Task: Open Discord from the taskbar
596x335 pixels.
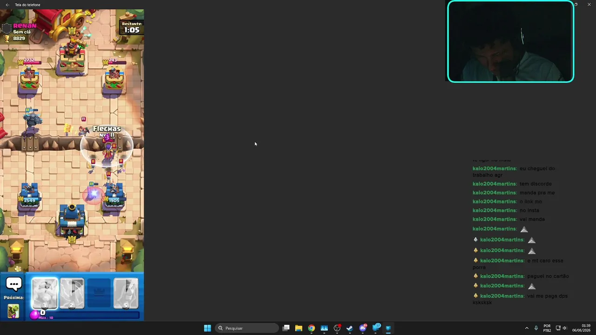Action: click(363, 328)
